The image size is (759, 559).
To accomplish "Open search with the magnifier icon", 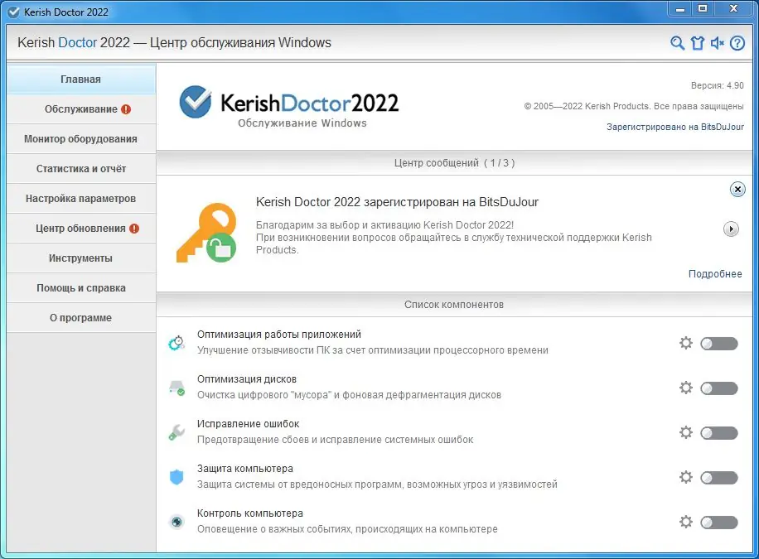I will pyautogui.click(x=678, y=42).
